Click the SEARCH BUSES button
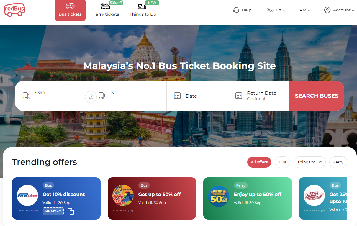 pos(317,96)
